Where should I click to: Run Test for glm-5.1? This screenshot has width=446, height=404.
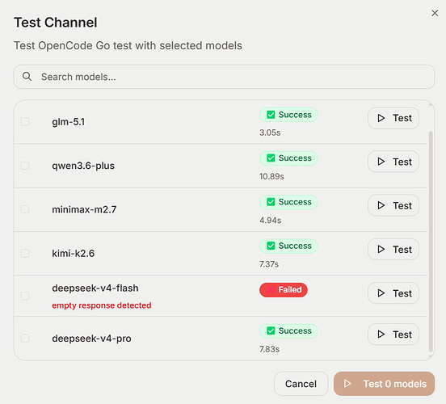(x=393, y=118)
